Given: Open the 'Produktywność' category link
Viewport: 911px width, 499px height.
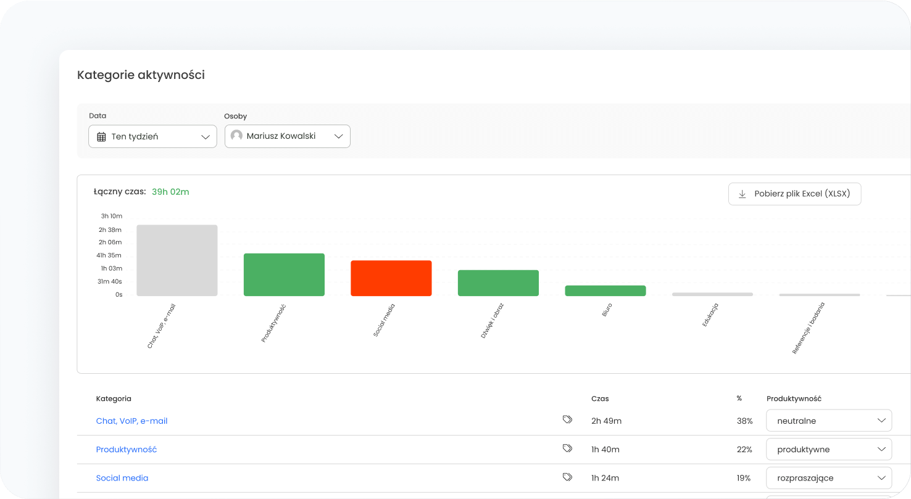Looking at the screenshot, I should coord(127,449).
